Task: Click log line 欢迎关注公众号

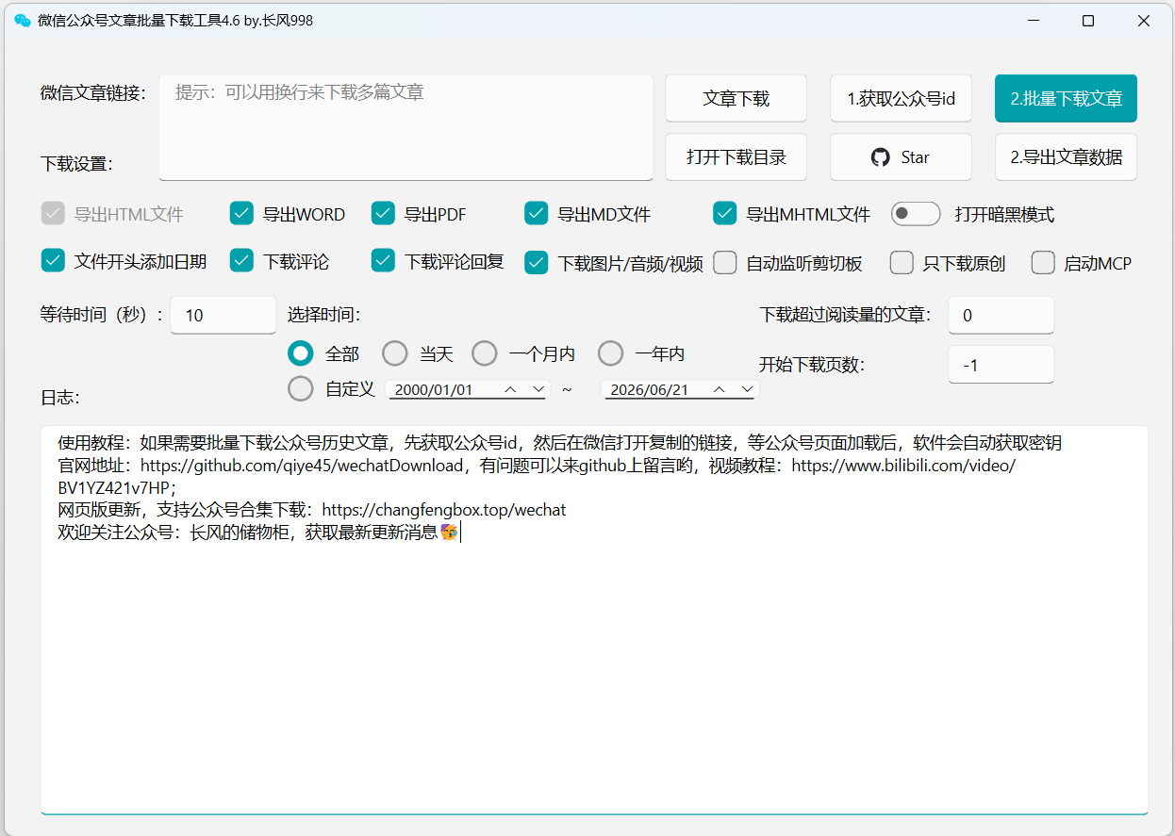Action: pos(257,533)
